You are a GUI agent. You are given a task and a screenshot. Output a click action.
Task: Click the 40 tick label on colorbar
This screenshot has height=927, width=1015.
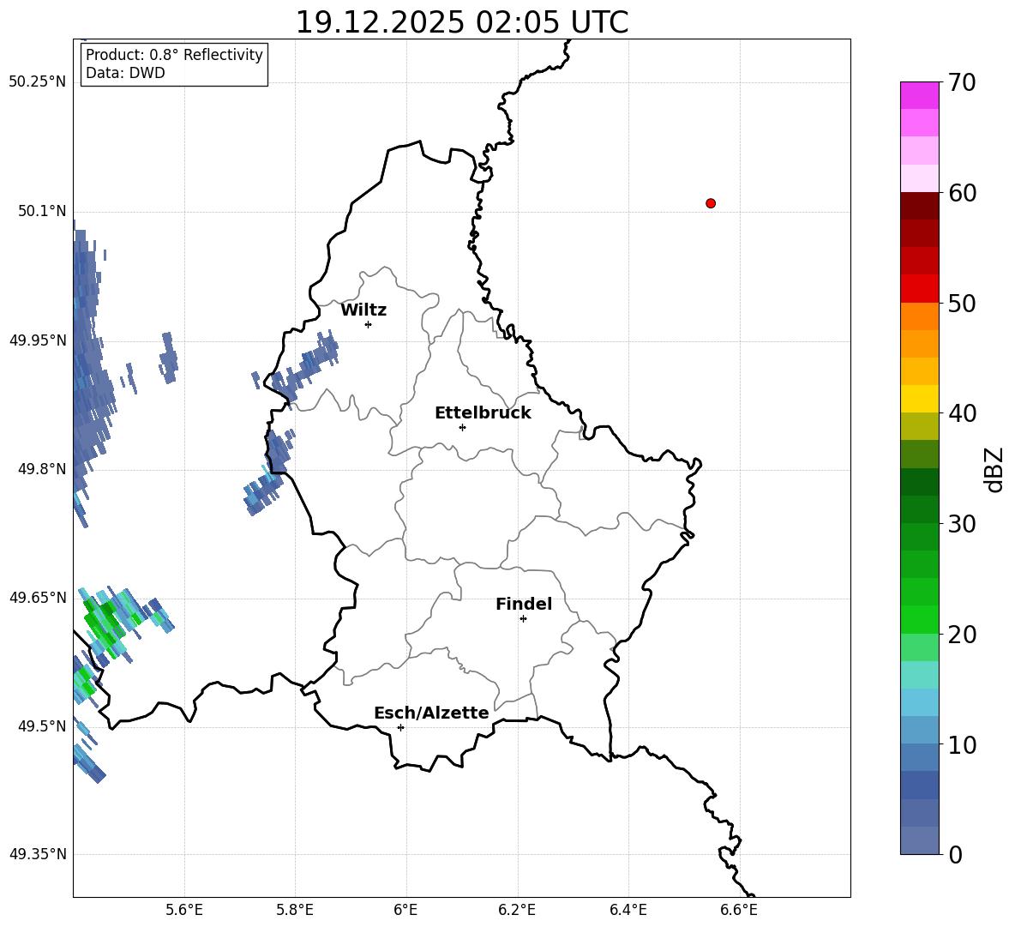coord(962,413)
